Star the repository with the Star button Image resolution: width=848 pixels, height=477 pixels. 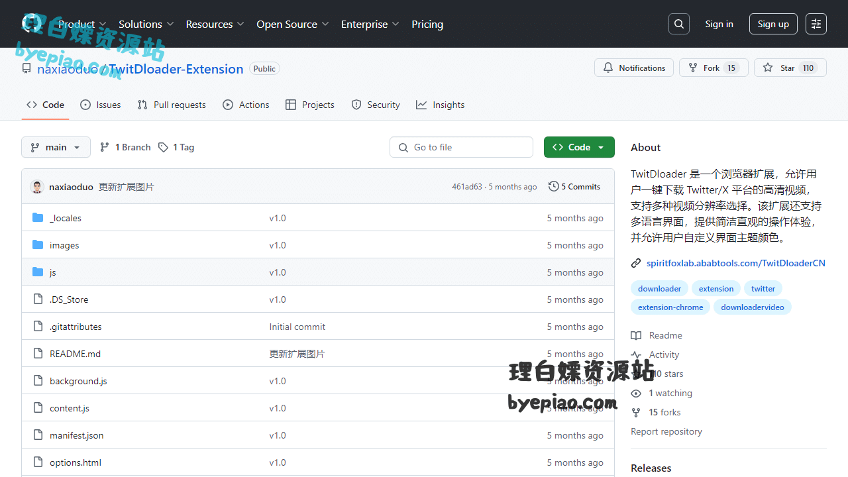(x=790, y=68)
